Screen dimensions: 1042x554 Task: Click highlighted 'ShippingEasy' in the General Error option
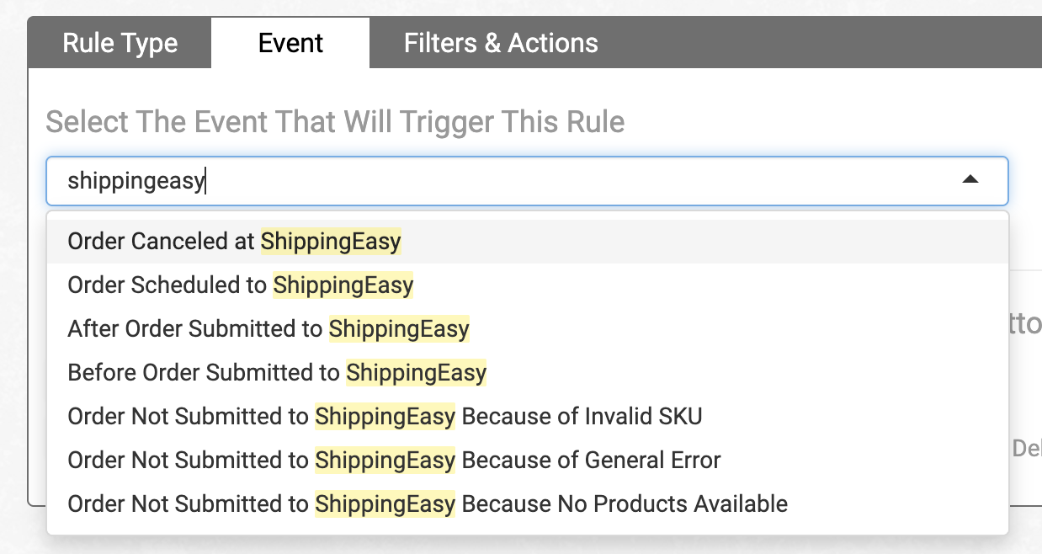pos(385,461)
